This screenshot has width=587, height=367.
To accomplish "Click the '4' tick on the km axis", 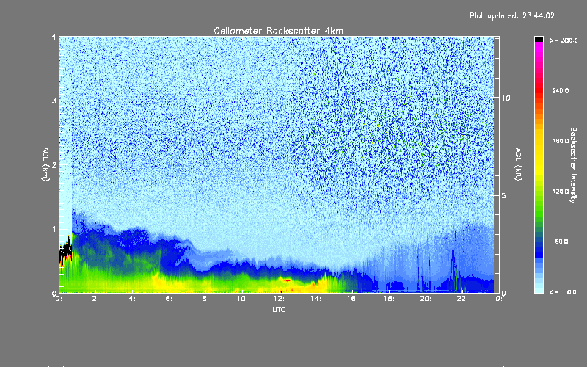I will coord(54,37).
